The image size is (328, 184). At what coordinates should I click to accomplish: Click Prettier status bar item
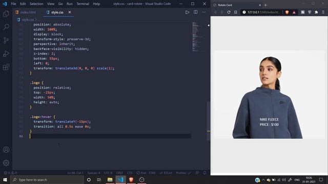pyautogui.click(x=183, y=173)
